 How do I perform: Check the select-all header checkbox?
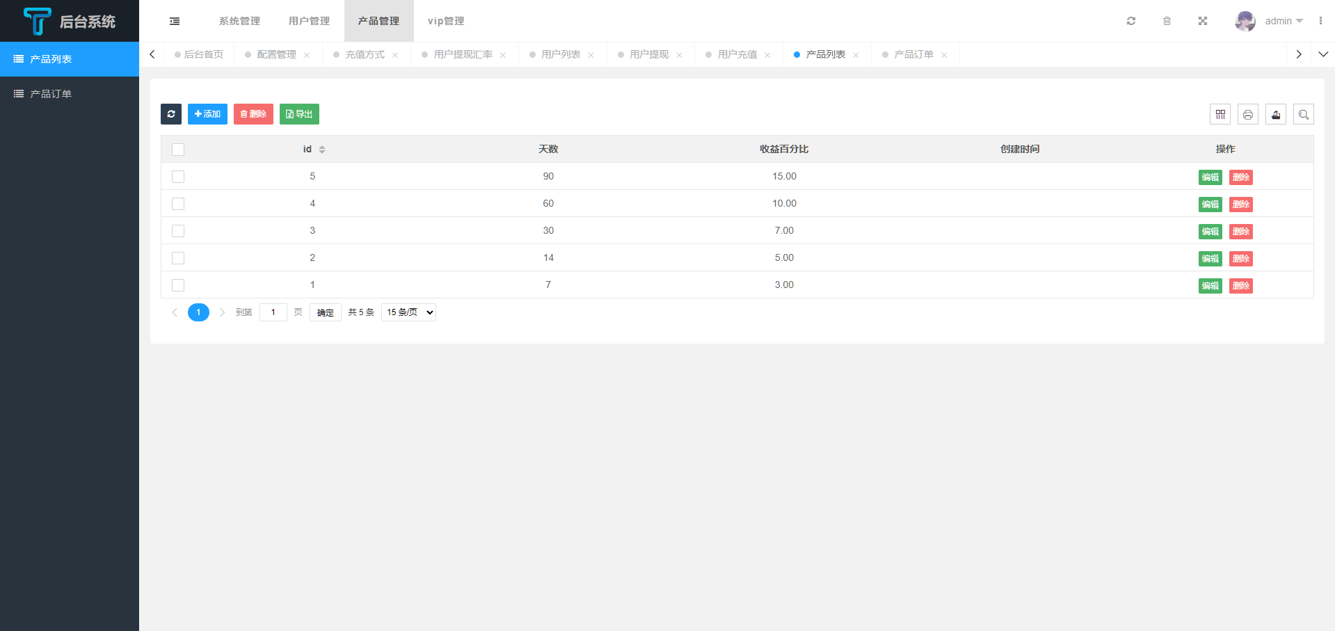pyautogui.click(x=178, y=150)
